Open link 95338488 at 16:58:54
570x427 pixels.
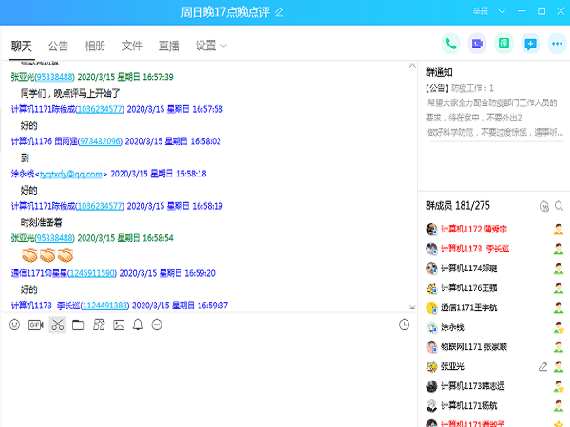[54, 238]
